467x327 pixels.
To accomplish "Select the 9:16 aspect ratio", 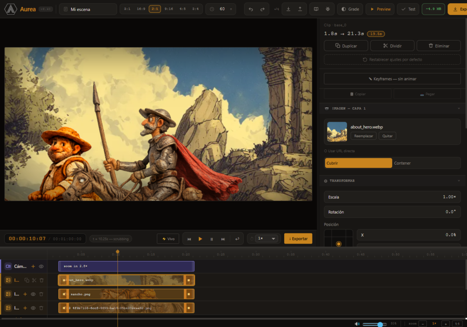I will (x=169, y=9).
